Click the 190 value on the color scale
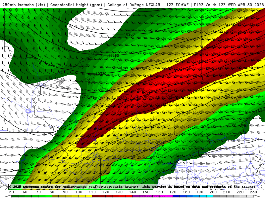265x198 pixels. pos(200,192)
